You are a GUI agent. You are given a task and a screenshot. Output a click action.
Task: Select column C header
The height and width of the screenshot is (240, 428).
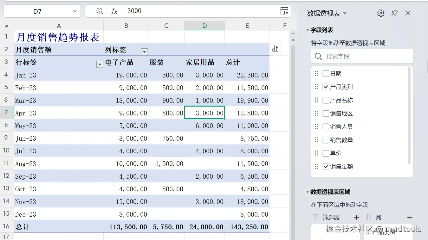[x=166, y=26]
